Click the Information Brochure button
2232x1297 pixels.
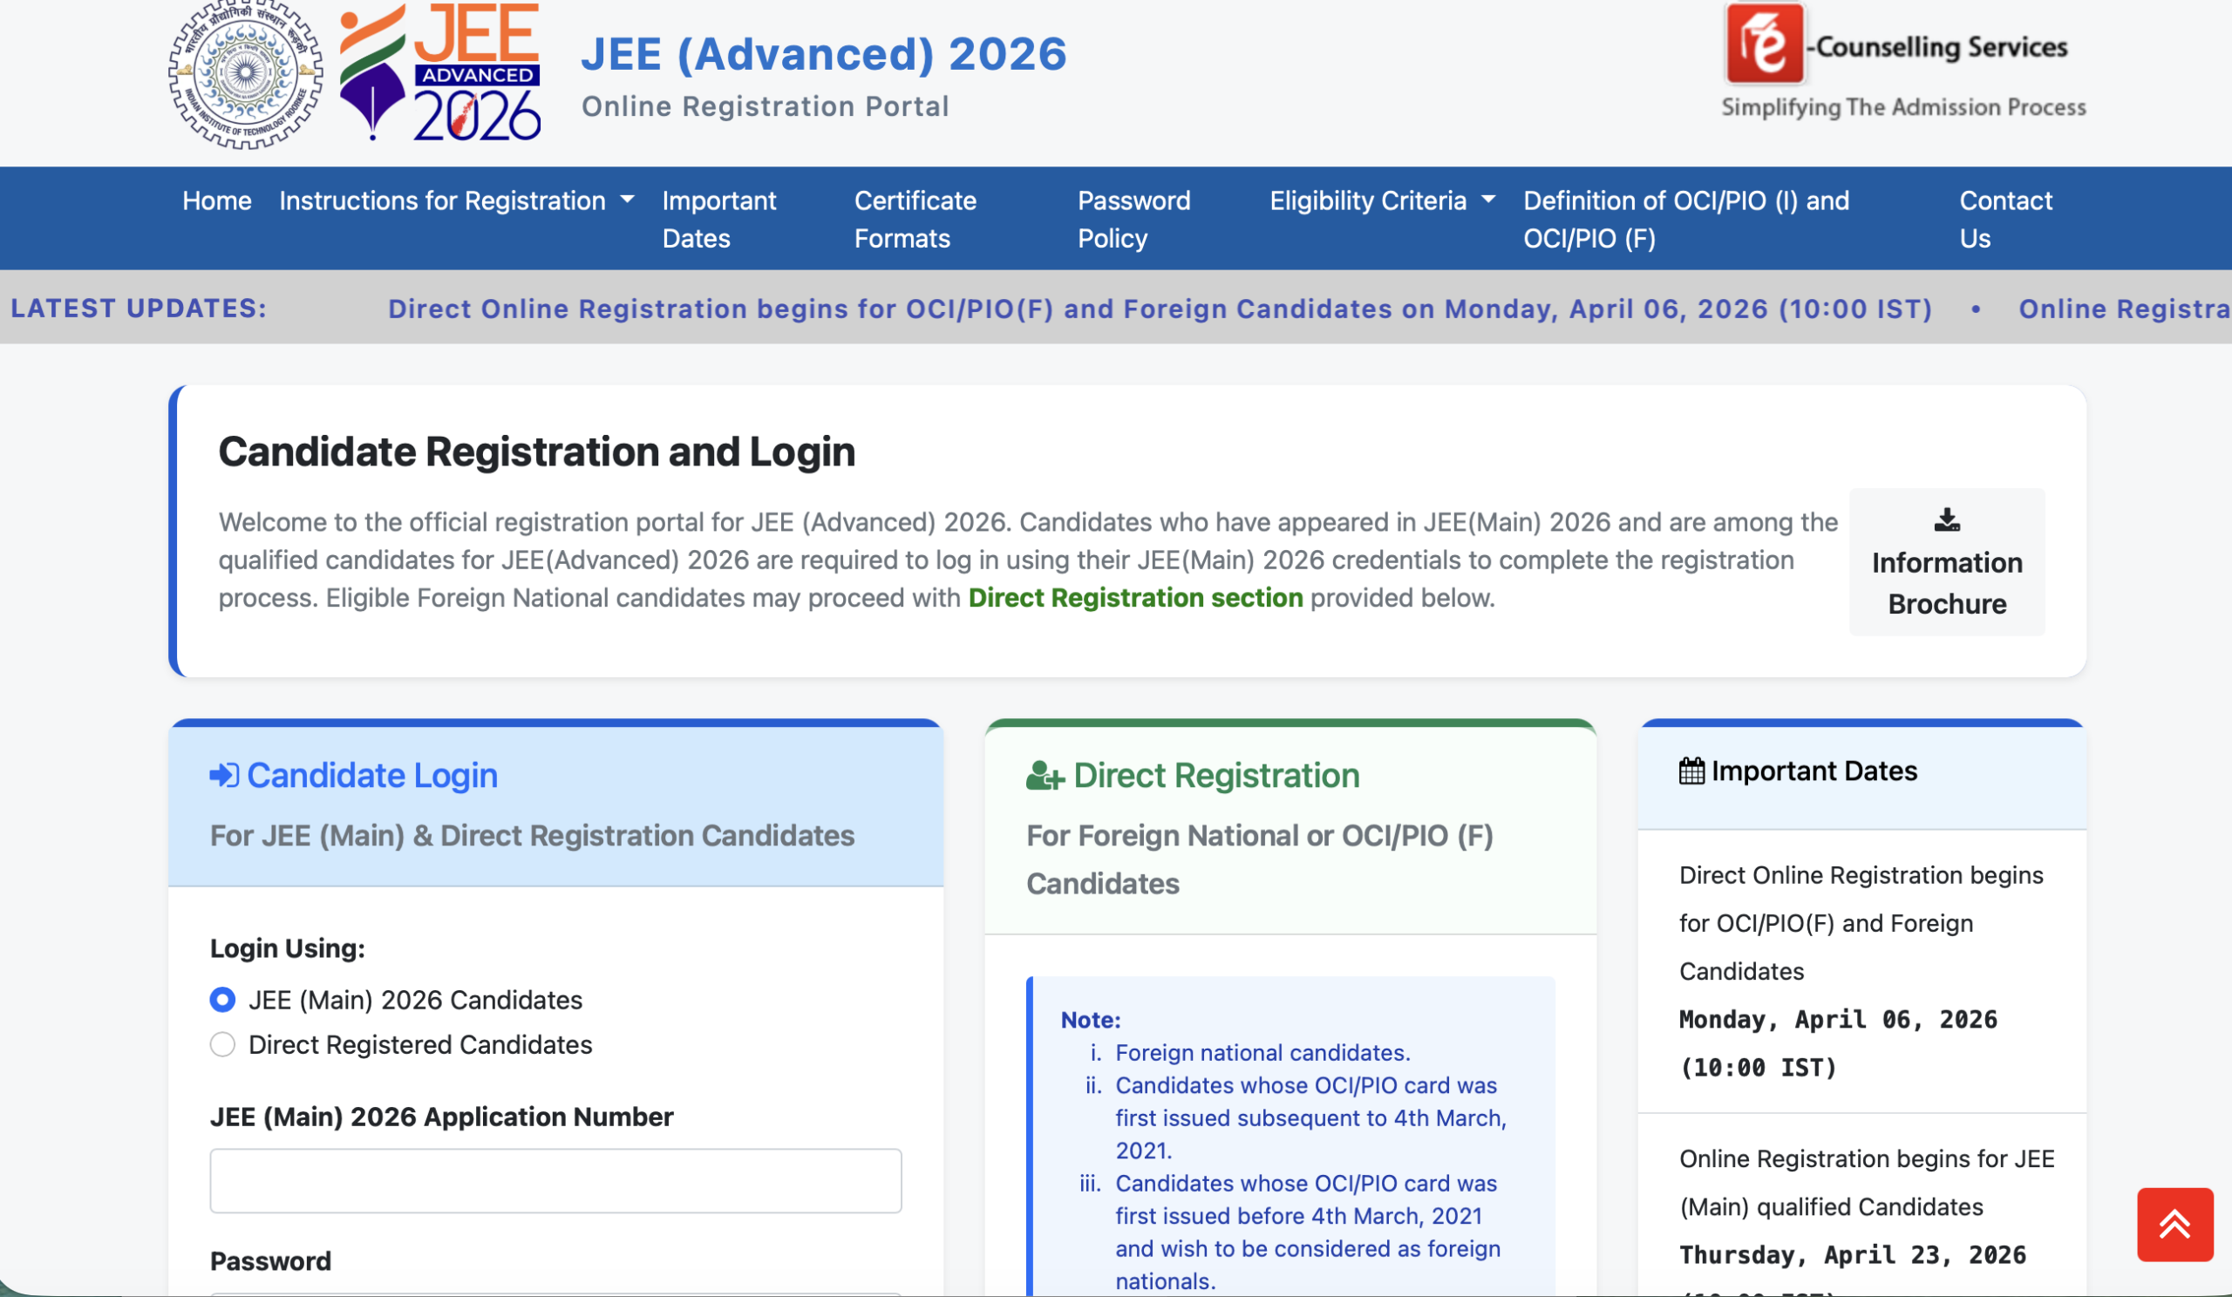point(1947,561)
